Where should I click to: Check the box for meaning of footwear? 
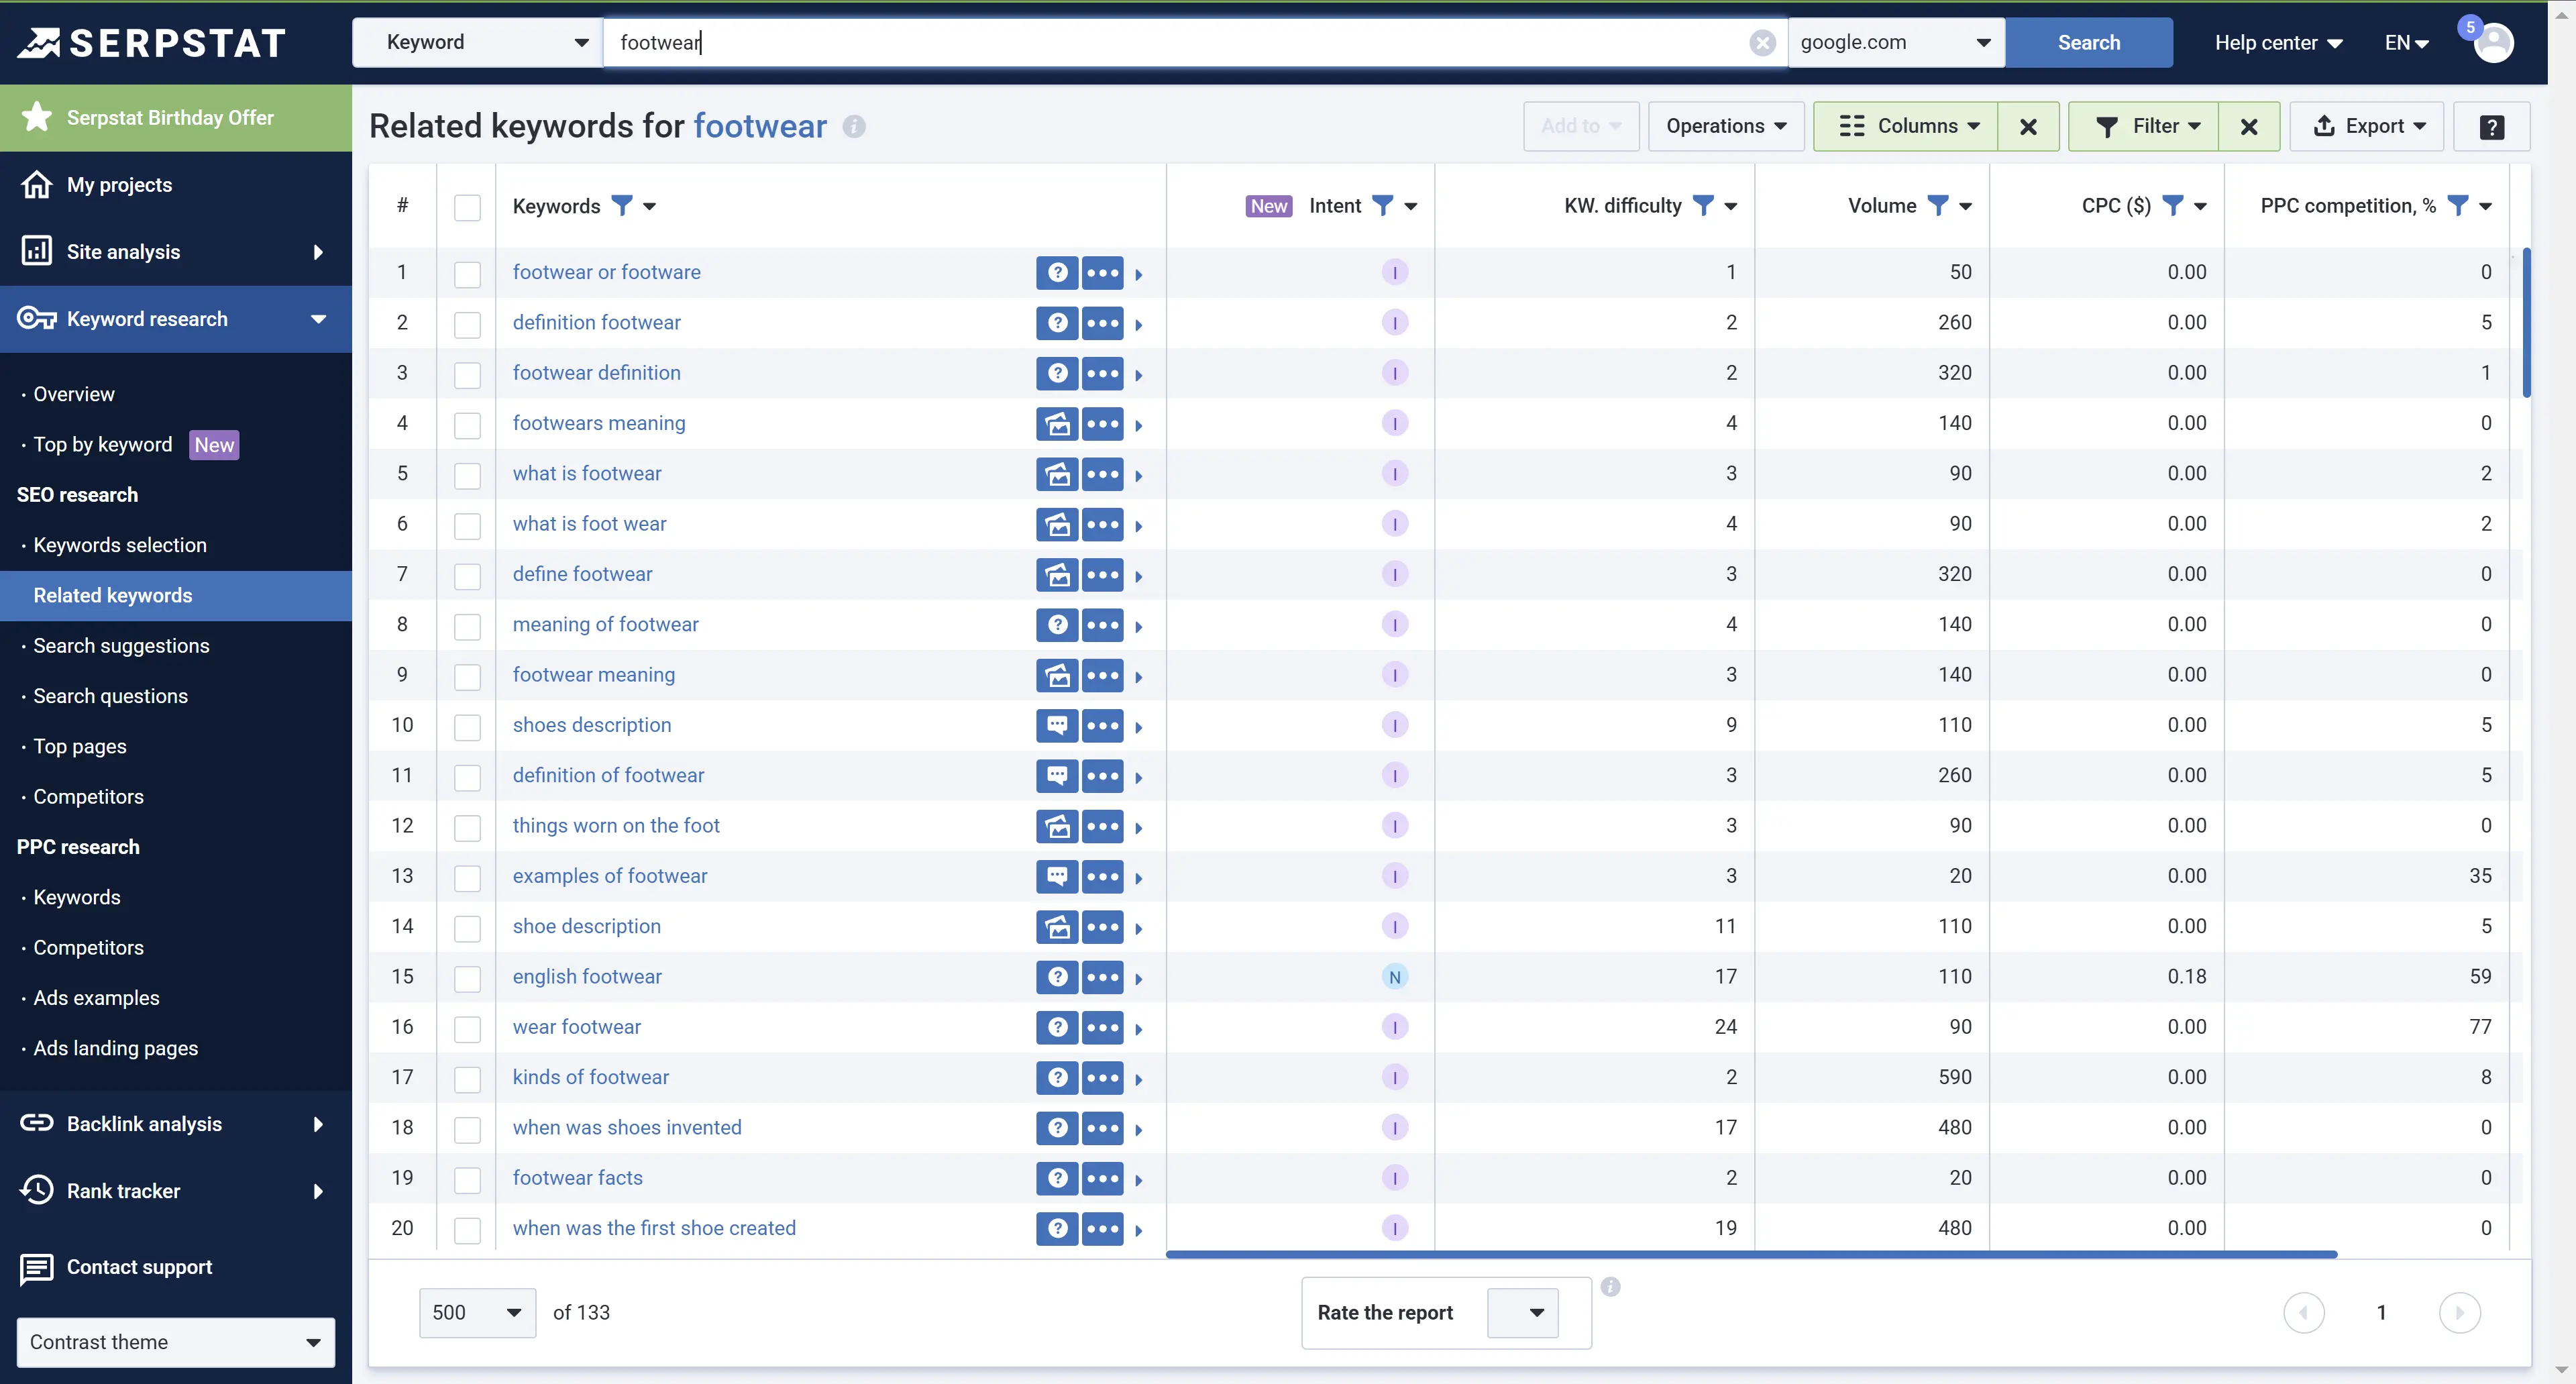[467, 626]
